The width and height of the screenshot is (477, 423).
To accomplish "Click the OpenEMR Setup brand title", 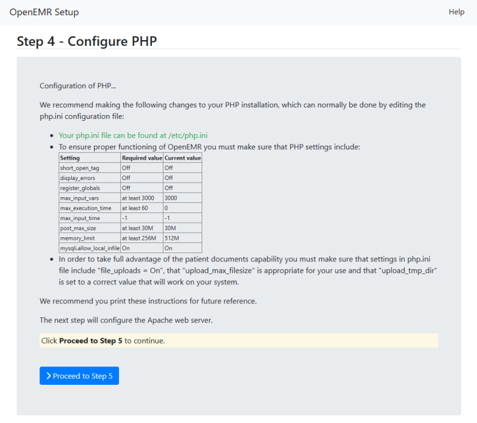I will coord(44,12).
